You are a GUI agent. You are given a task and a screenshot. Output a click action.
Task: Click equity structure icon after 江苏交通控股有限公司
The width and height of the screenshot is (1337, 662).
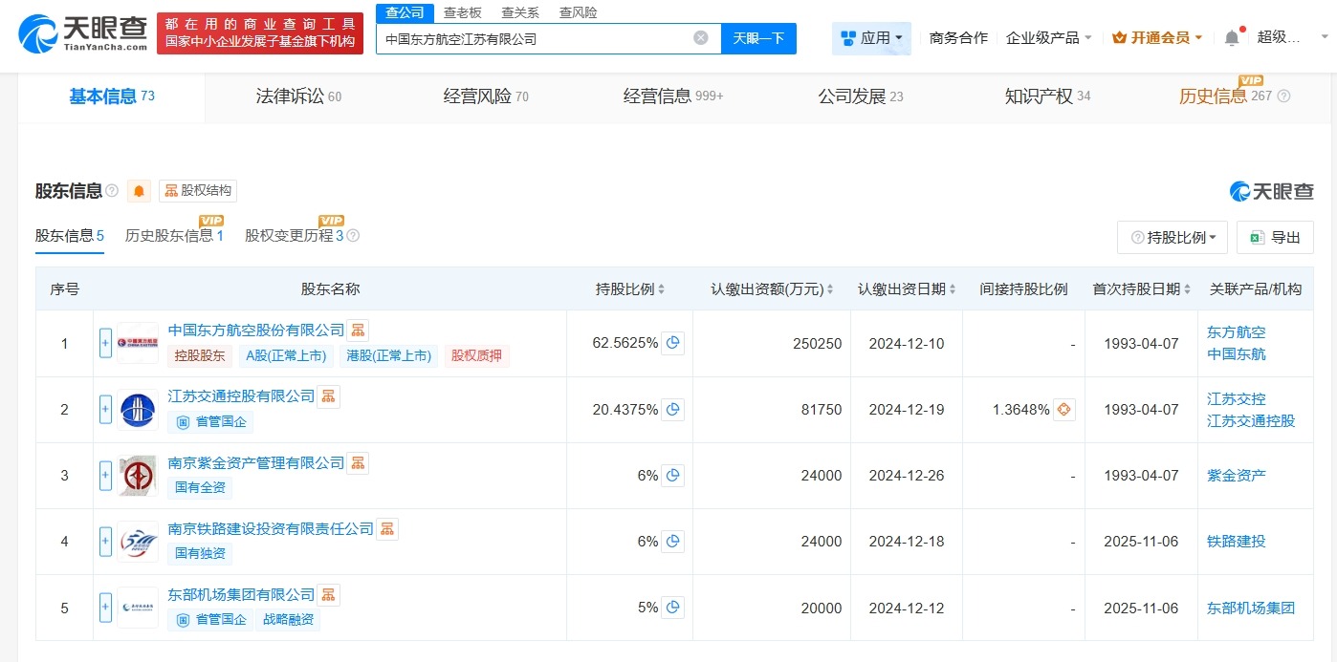tap(328, 395)
